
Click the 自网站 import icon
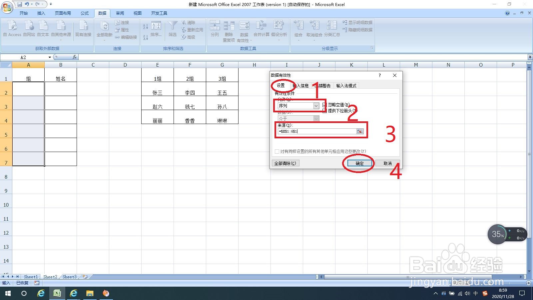(x=29, y=28)
